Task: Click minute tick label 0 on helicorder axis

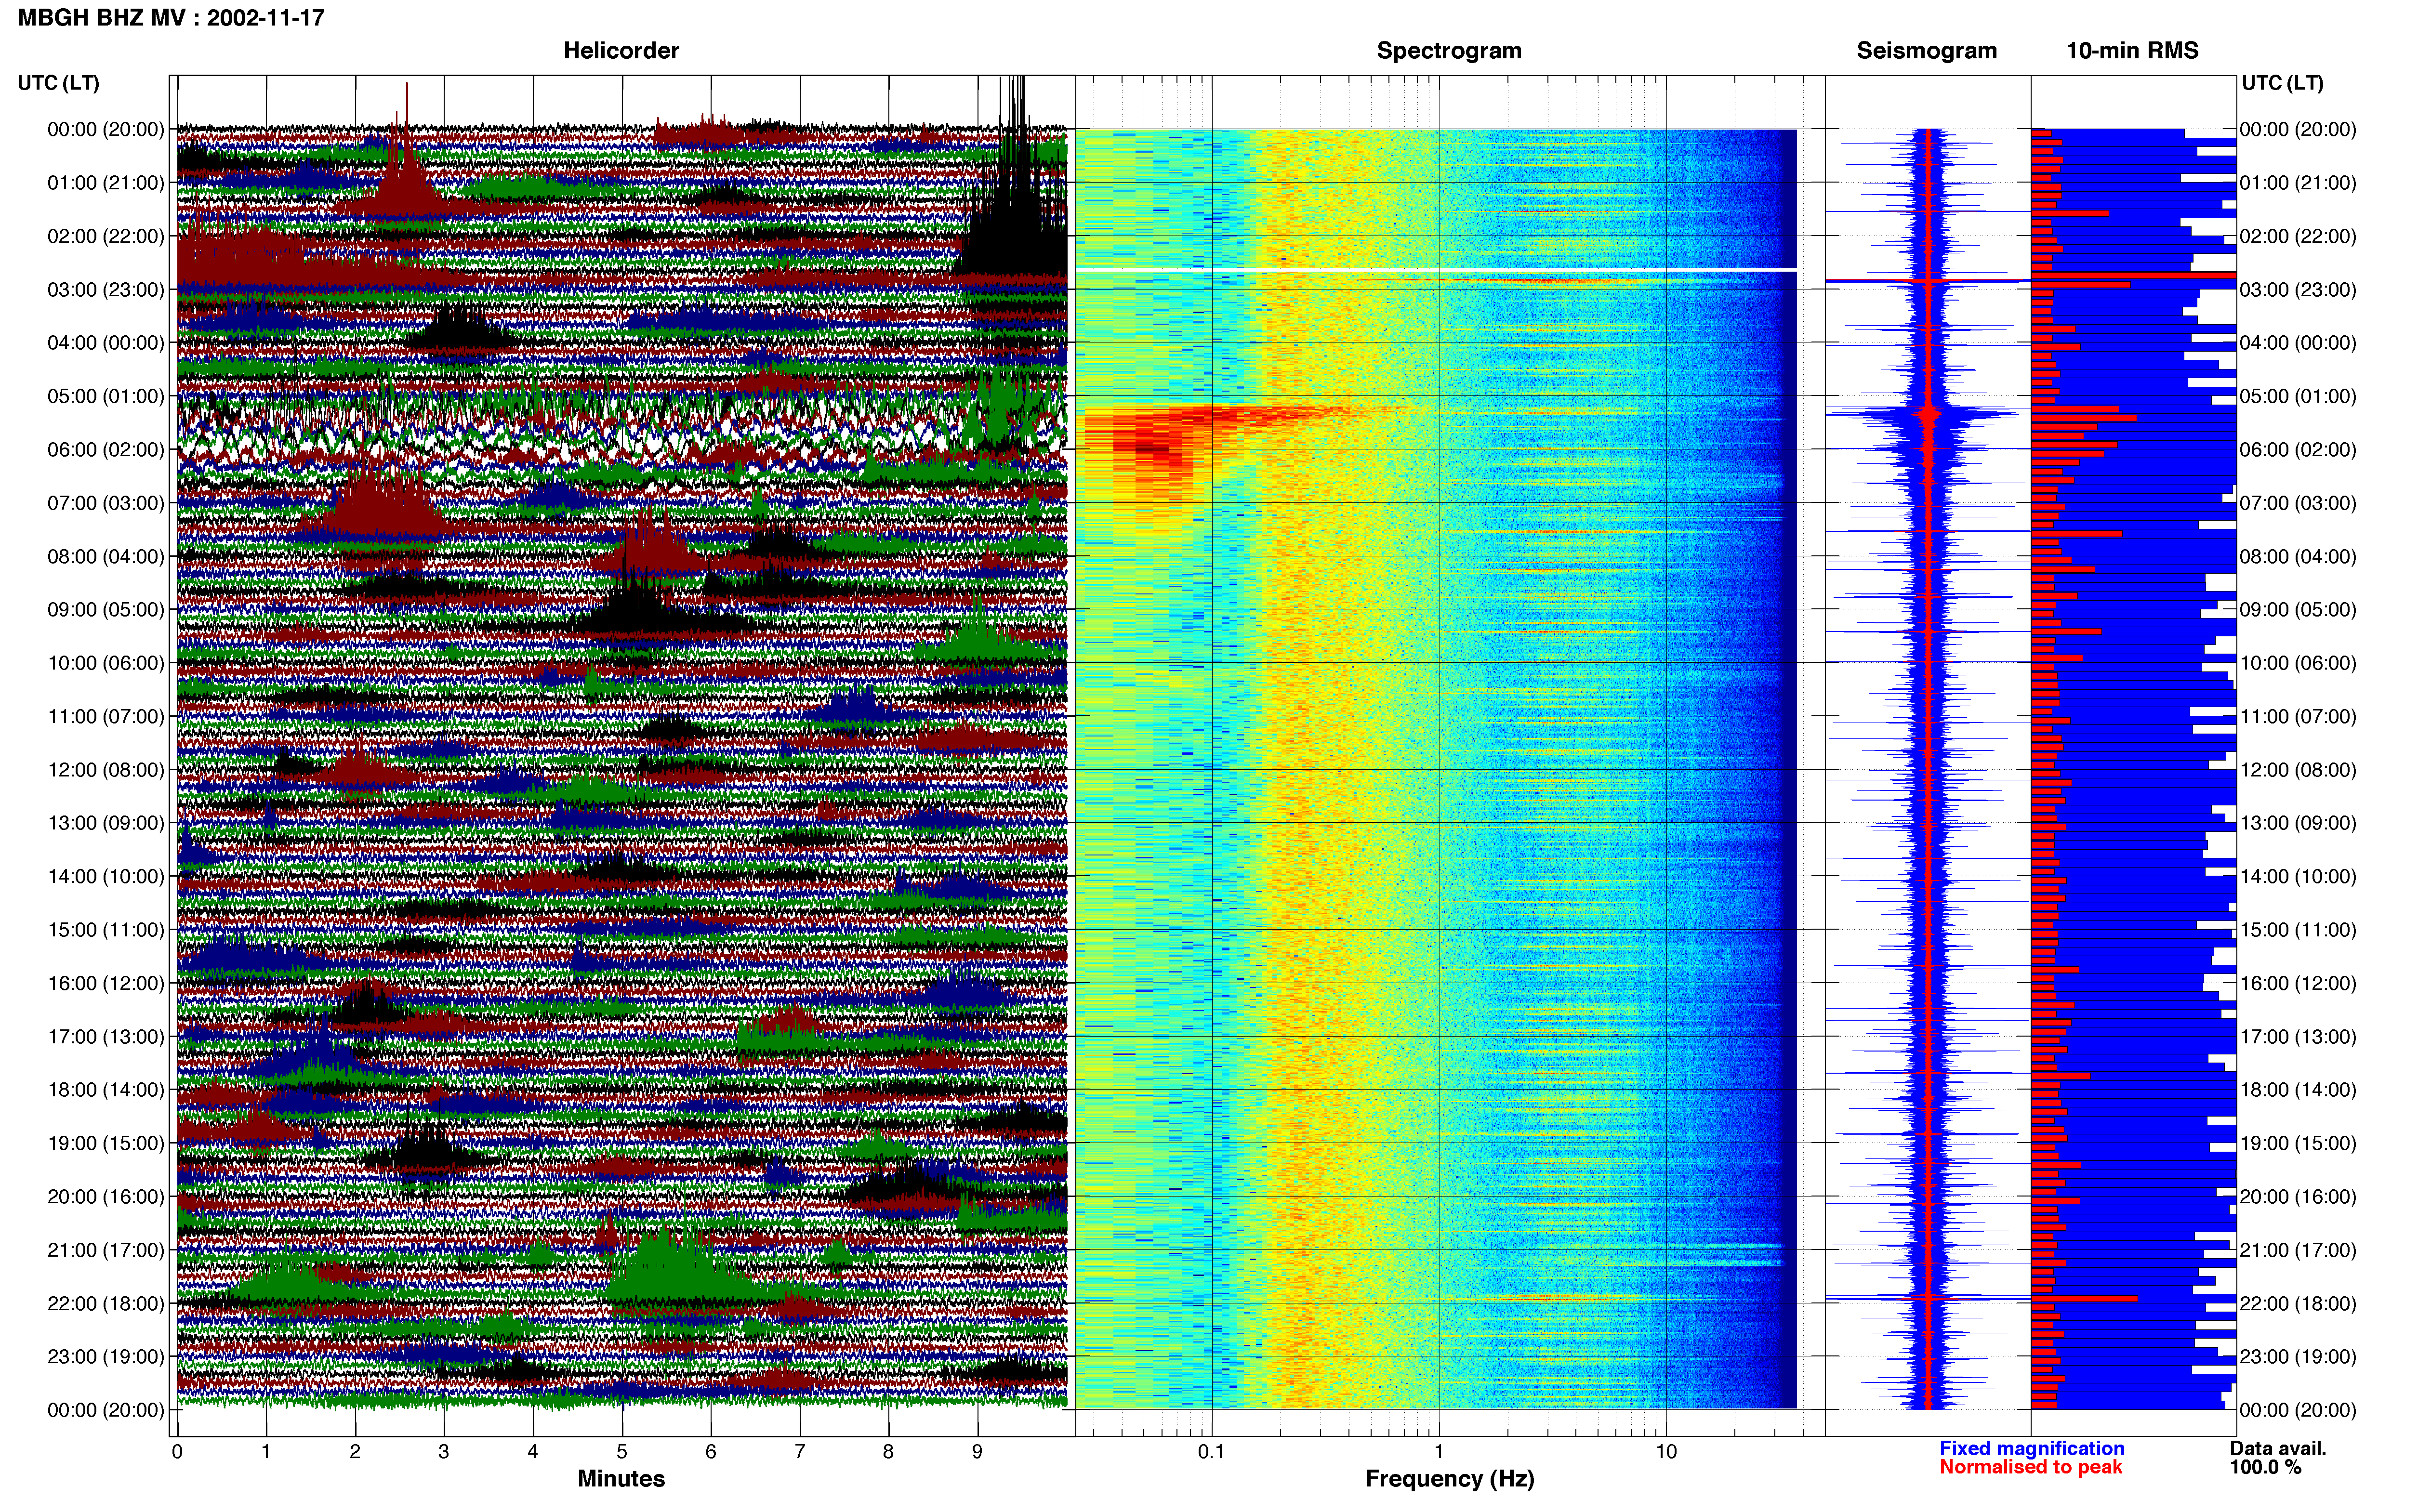Action: click(177, 1451)
